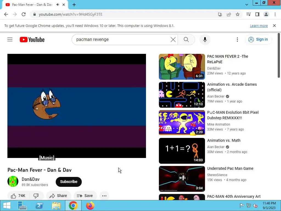Open the Windows Start button

click(7, 206)
